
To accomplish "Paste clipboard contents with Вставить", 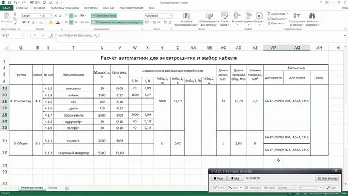I will click(7, 18).
